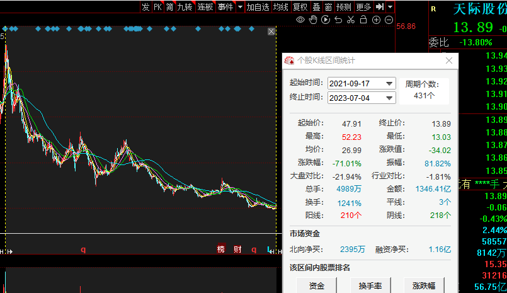Click the undo arrow icon
The height and width of the screenshot is (293, 507).
(338, 20)
